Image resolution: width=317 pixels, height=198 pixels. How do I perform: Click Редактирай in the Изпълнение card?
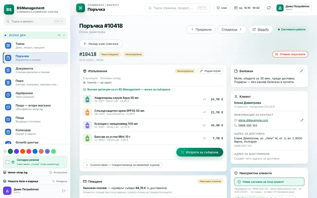click(x=210, y=71)
